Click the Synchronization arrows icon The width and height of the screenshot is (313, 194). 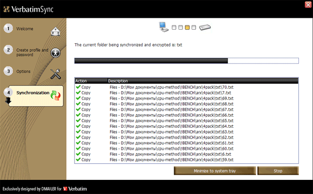[55, 95]
